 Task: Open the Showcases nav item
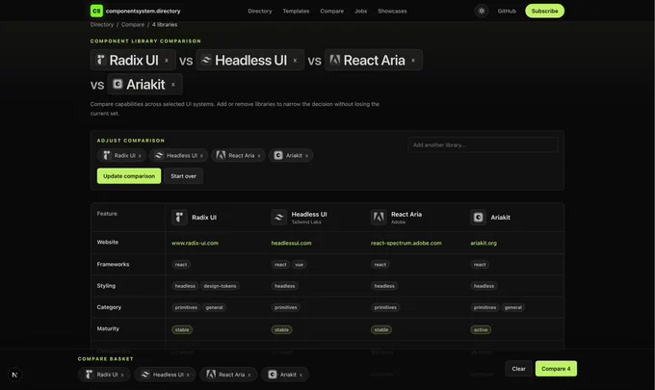392,12
